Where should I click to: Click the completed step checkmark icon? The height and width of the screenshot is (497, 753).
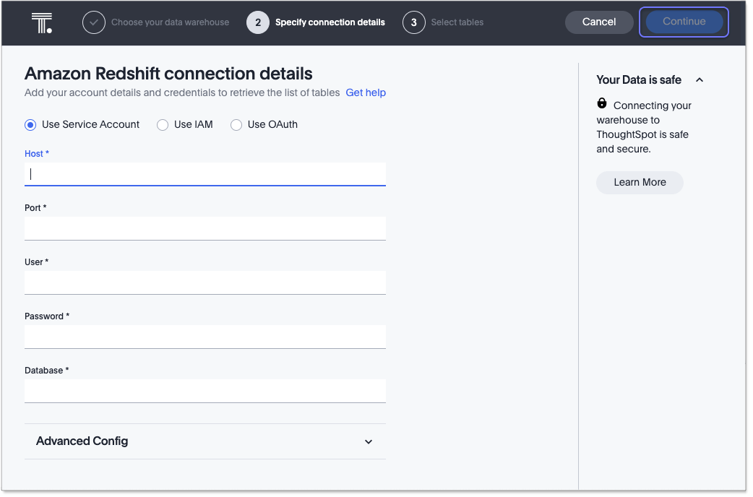tap(93, 22)
